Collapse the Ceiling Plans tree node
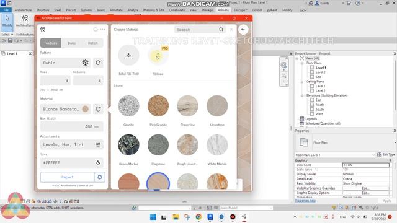This screenshot has height=223, width=397. [x=302, y=82]
